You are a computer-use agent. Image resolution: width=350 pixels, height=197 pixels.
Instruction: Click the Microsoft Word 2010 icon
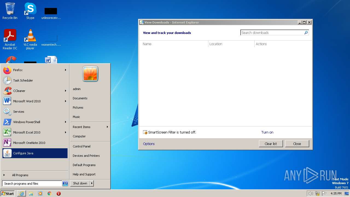7,101
